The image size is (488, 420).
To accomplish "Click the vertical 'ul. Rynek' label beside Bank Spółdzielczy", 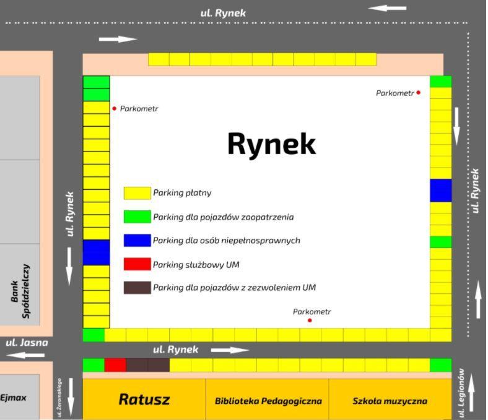I will click(x=70, y=214).
